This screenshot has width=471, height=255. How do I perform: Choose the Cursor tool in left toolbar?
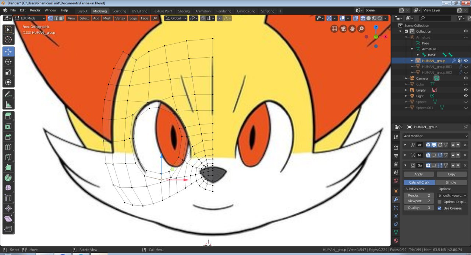[x=8, y=40]
